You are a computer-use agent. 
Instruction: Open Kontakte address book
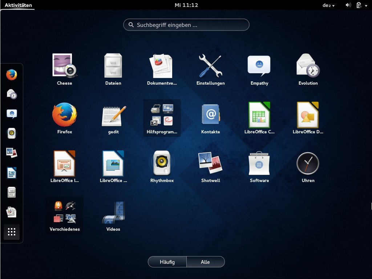click(x=210, y=118)
